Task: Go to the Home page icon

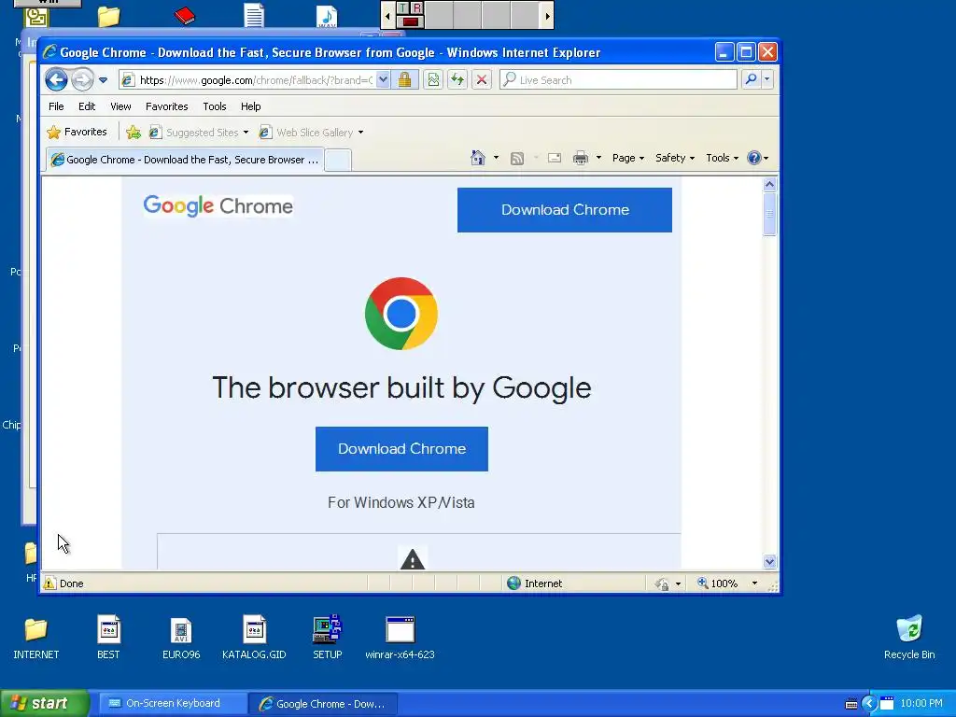Action: coord(478,158)
